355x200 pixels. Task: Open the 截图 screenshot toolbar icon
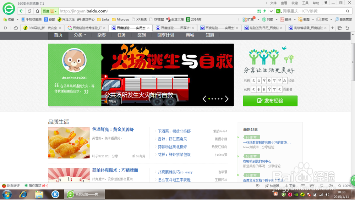[x=304, y=20]
